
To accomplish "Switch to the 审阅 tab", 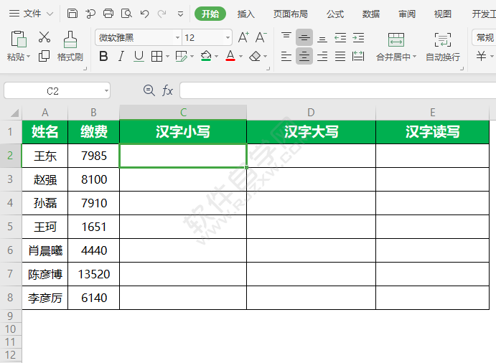I will 407,14.
